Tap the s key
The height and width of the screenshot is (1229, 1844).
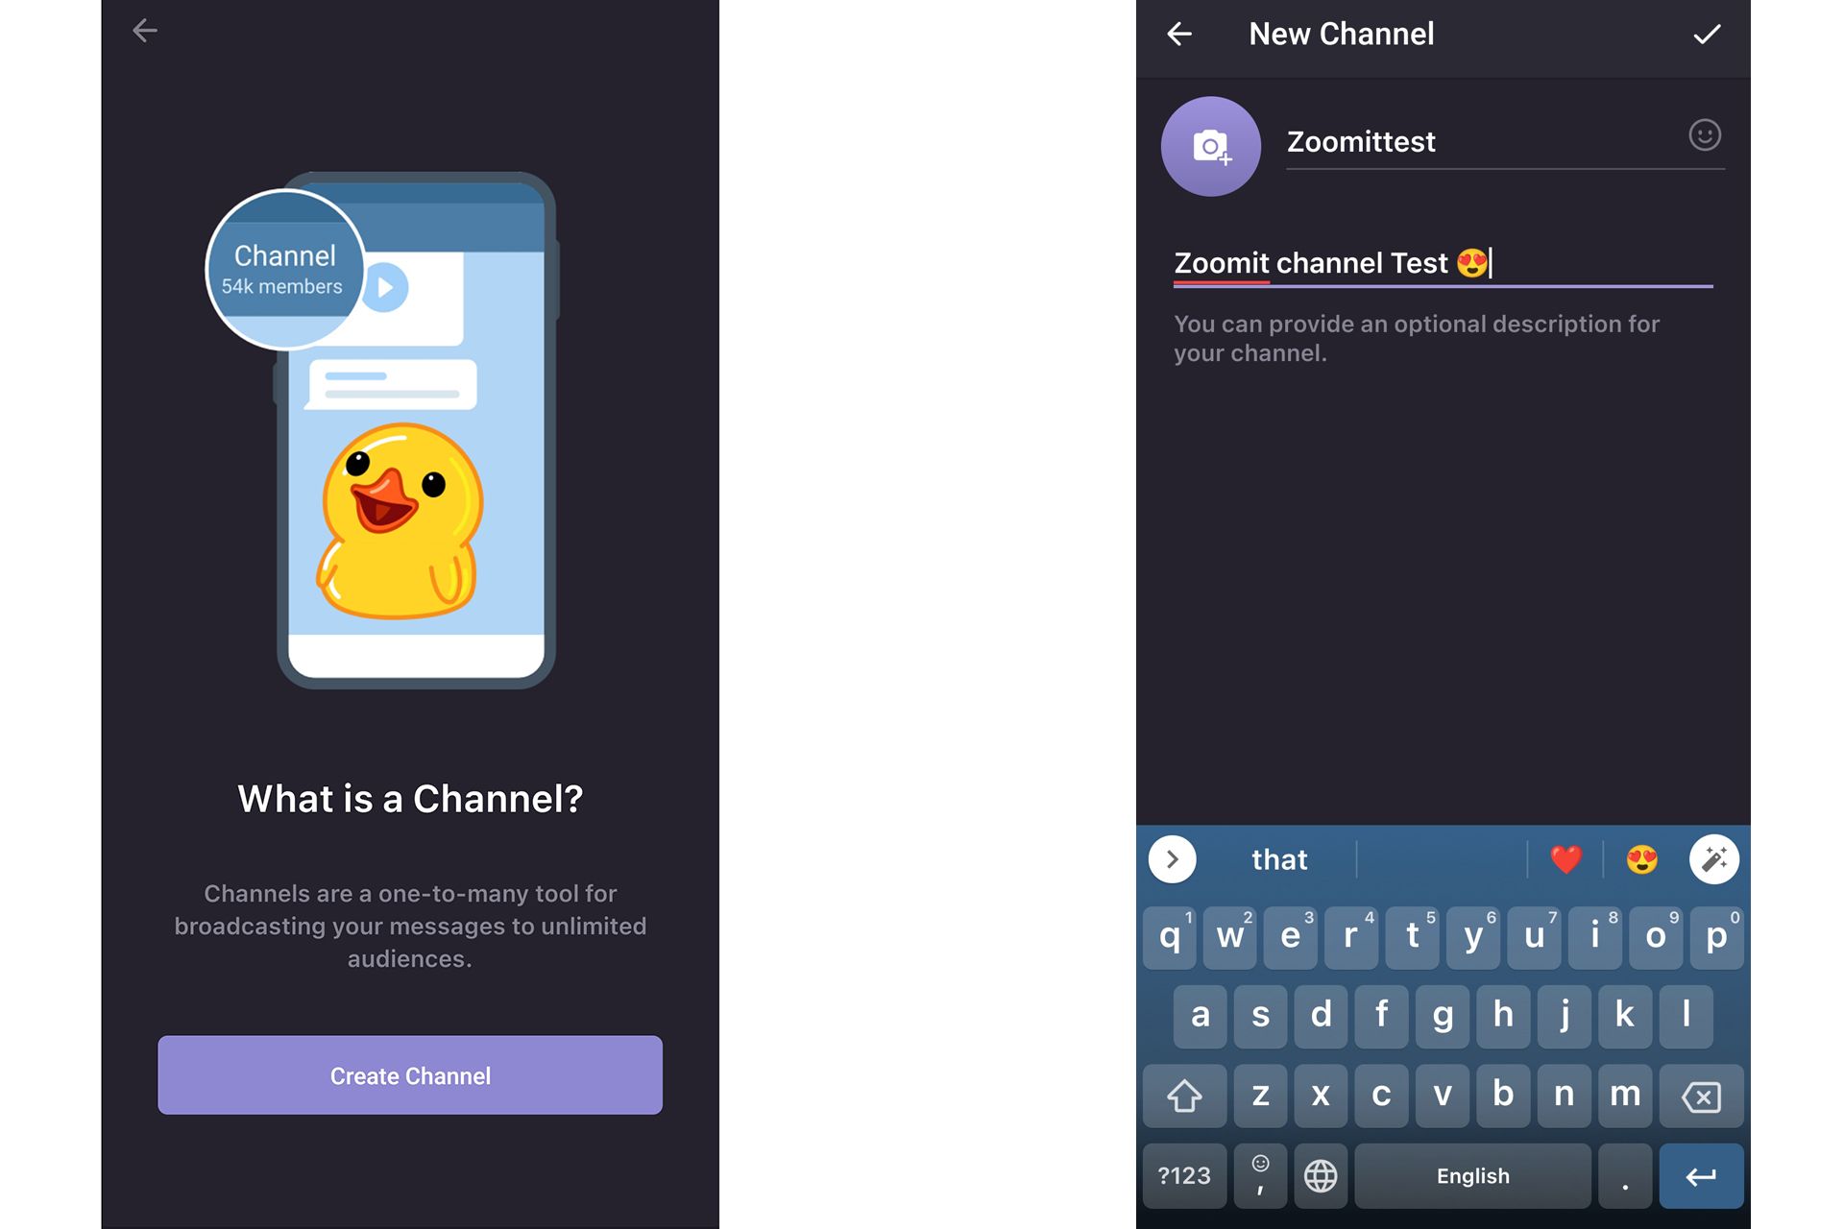coord(1261,1016)
